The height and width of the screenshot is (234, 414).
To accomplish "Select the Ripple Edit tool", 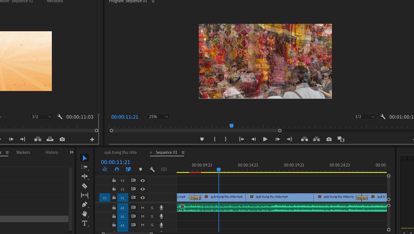I will coord(85,176).
